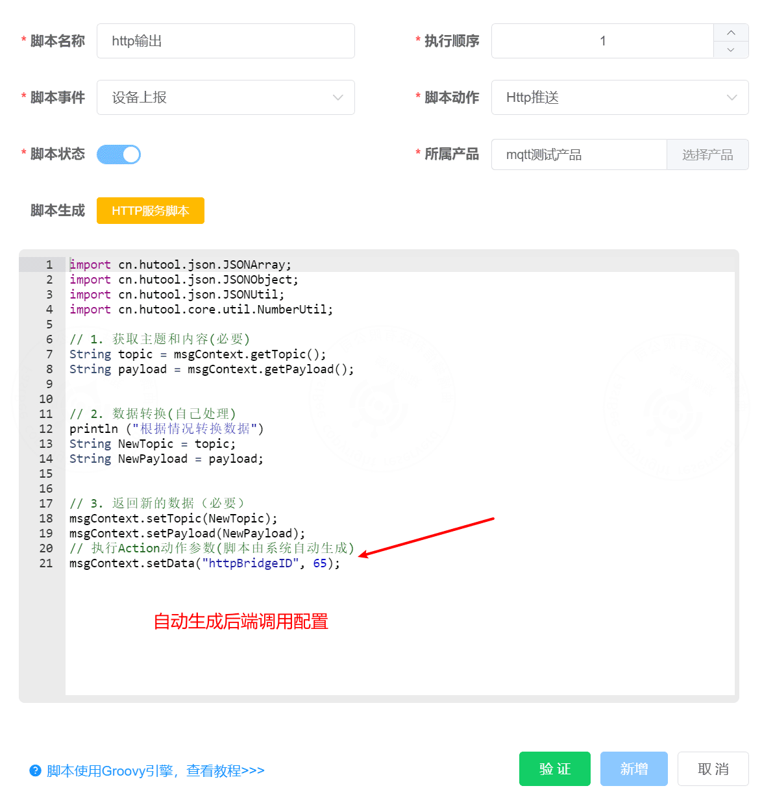Click the 脚本名称 input field

tap(226, 41)
